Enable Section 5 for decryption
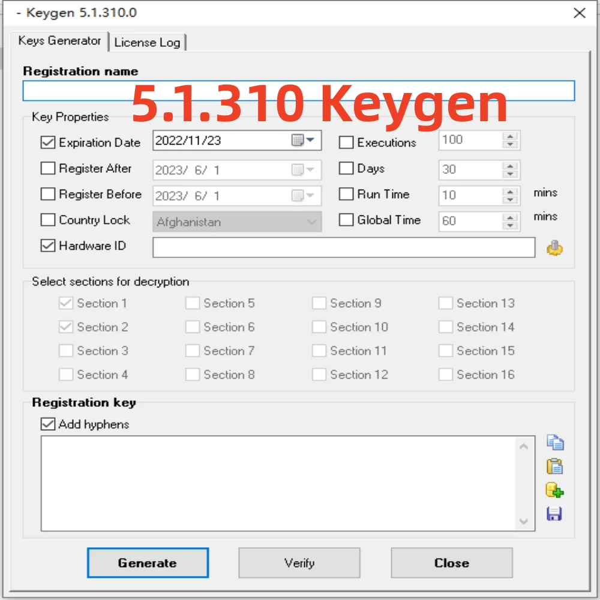 tap(192, 303)
